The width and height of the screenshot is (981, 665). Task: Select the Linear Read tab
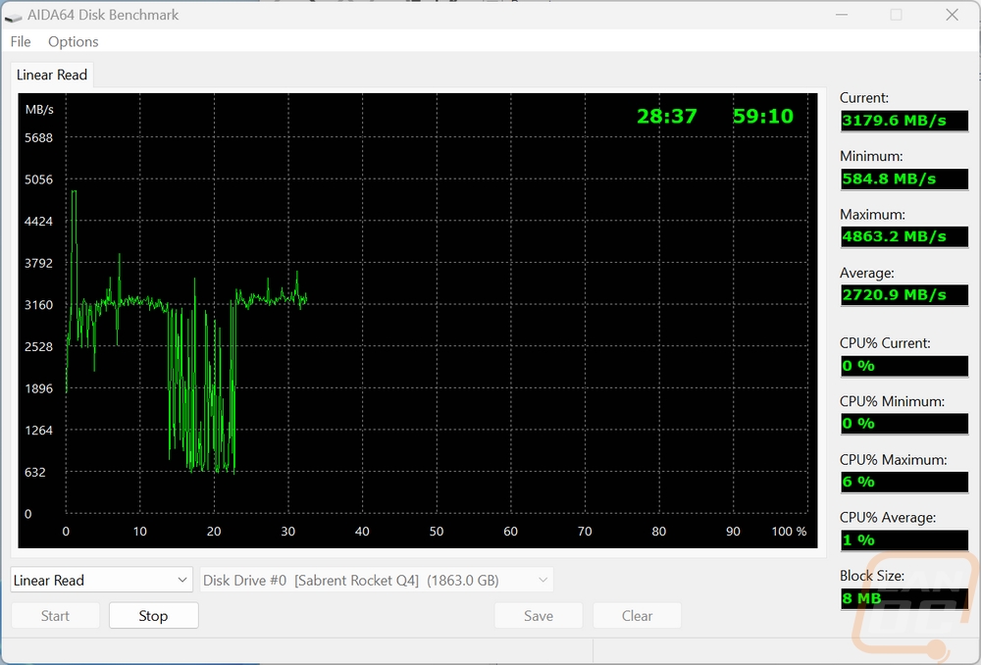[52, 76]
